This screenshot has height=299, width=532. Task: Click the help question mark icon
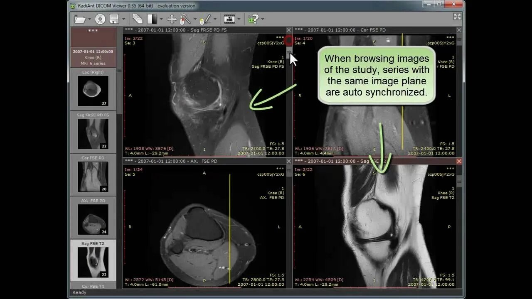click(x=253, y=19)
